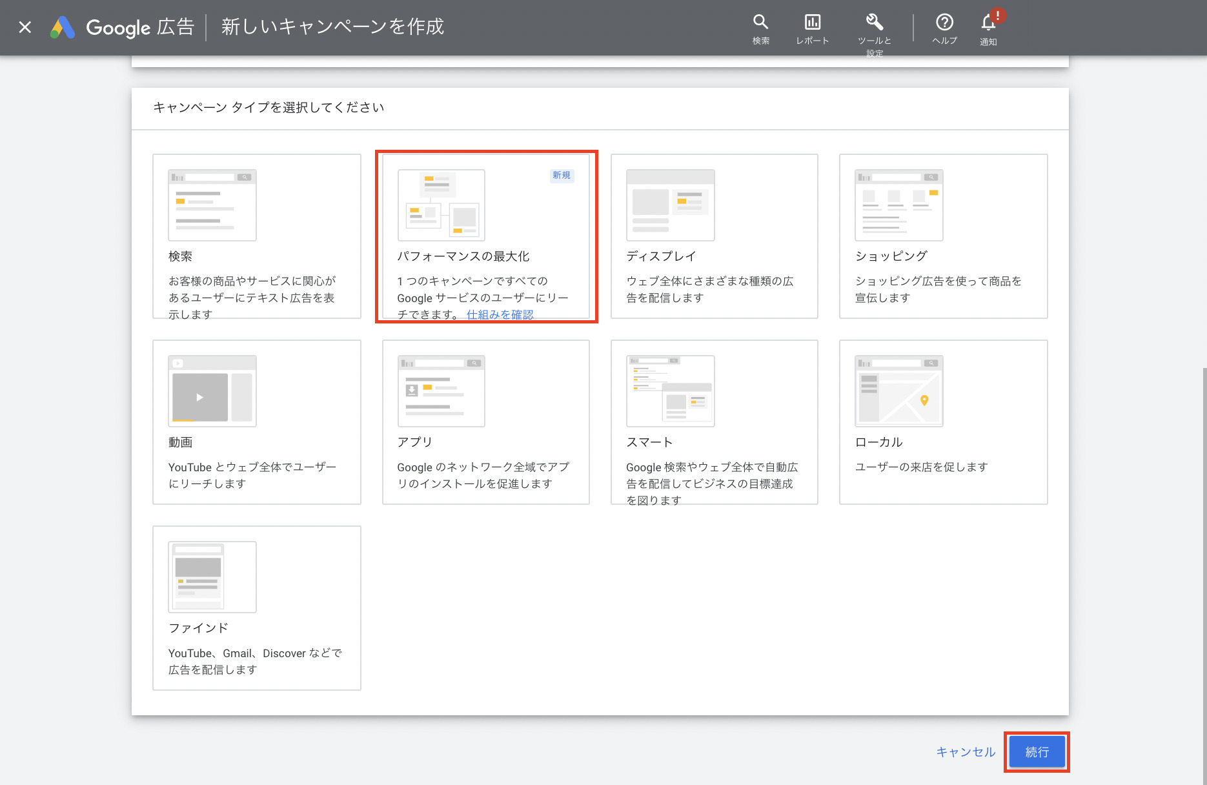Select Performance Max (パフォーマンスの最大化) card

(485, 236)
